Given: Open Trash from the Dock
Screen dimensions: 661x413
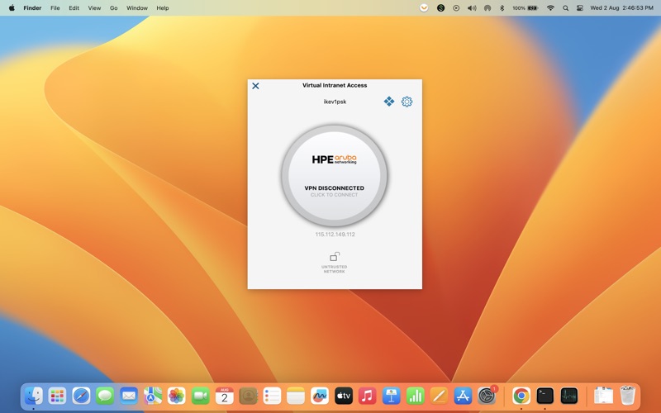Looking at the screenshot, I should (x=628, y=396).
